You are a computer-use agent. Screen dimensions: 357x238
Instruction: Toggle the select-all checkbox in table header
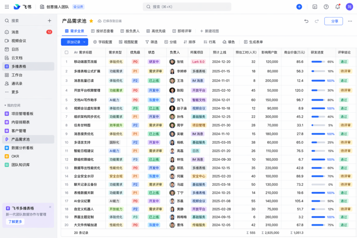point(66,52)
